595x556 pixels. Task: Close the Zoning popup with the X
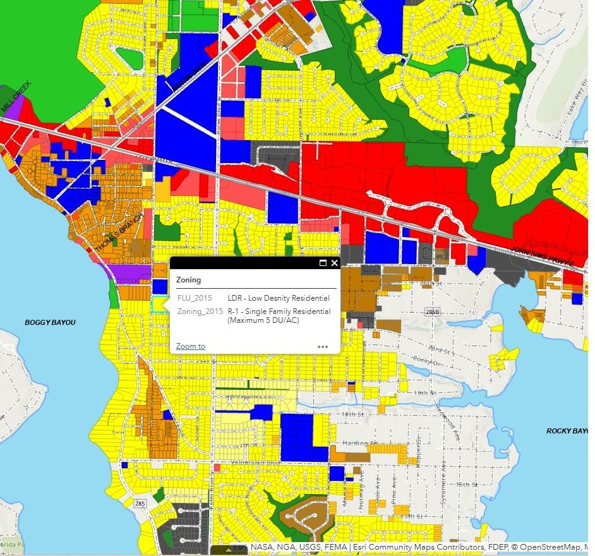pos(334,263)
